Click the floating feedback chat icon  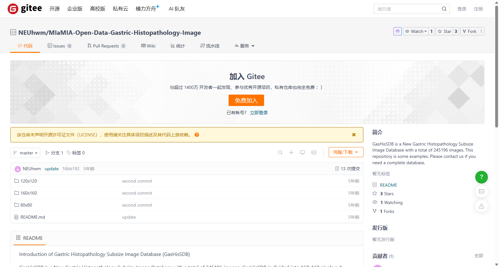tap(481, 191)
